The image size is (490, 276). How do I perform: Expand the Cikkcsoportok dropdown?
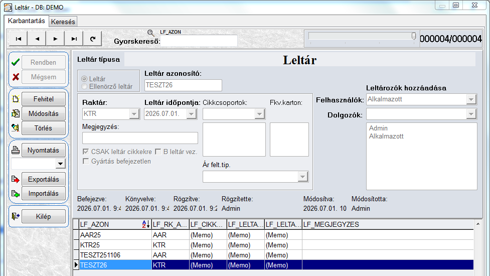259,114
